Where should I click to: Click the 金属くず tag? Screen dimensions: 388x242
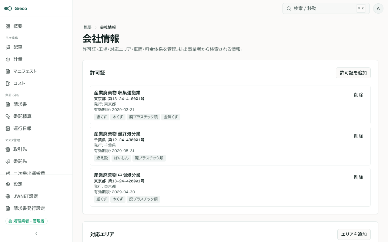coord(171,117)
